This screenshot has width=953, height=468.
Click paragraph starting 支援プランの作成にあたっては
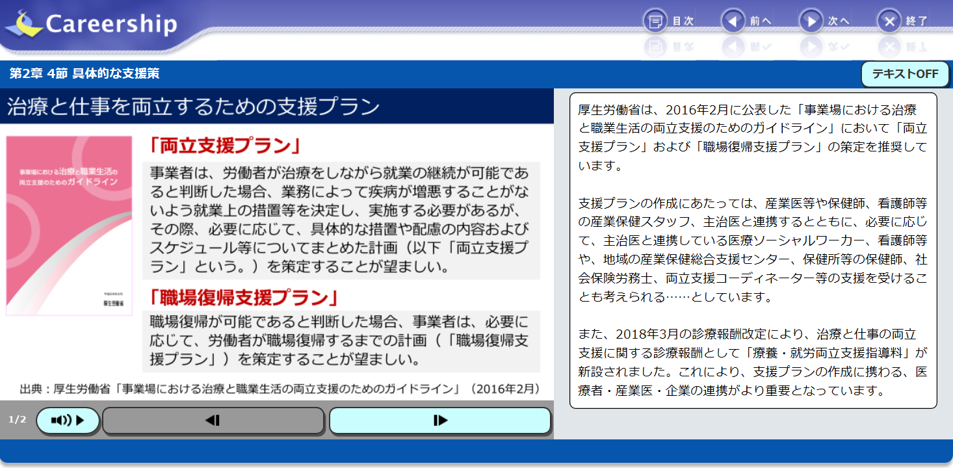pyautogui.click(x=753, y=250)
